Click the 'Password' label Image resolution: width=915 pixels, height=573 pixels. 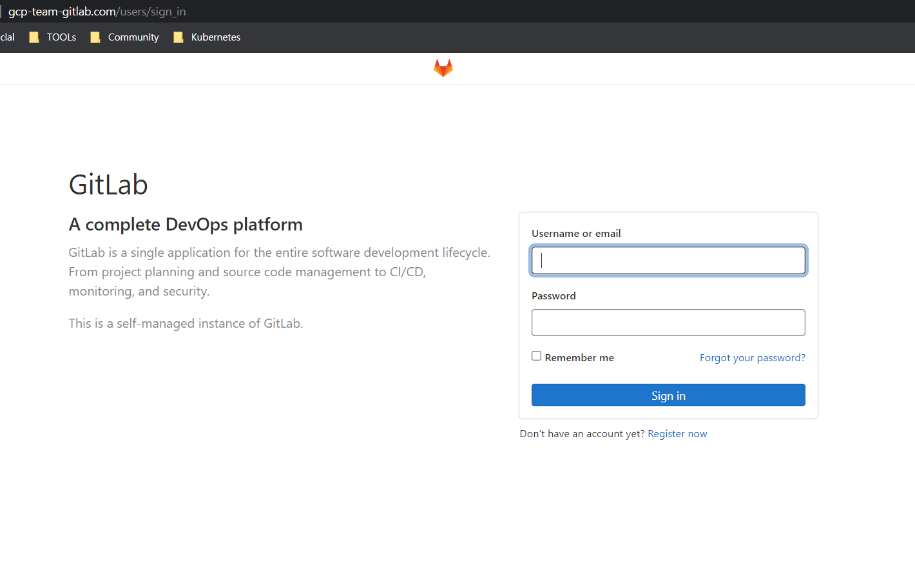tap(554, 296)
